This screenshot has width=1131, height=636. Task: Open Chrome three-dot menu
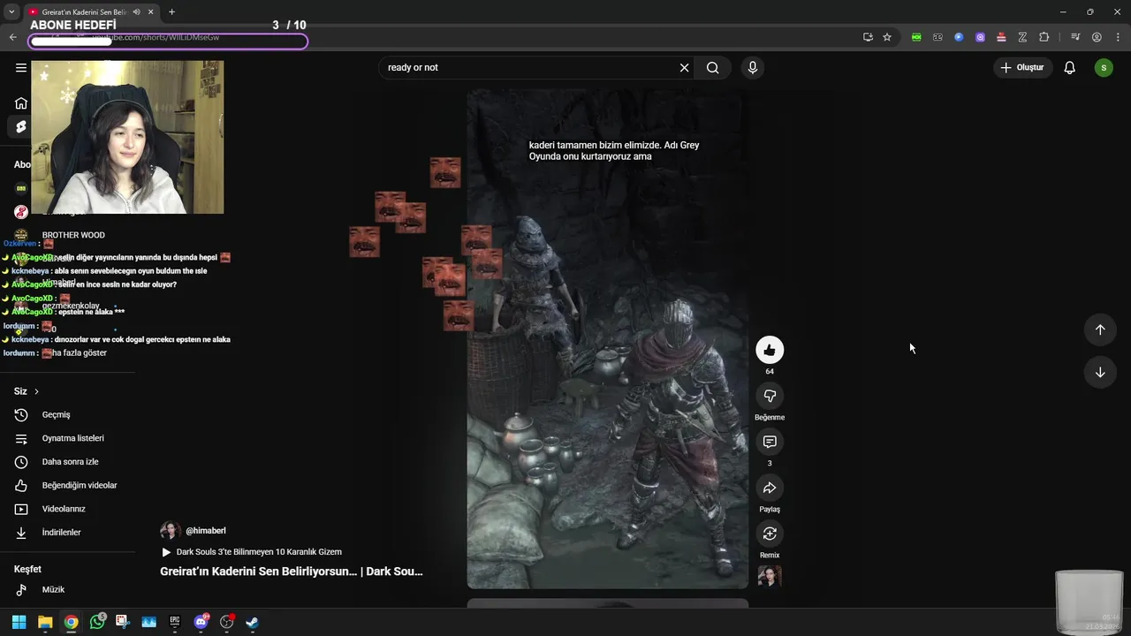[x=1118, y=37]
